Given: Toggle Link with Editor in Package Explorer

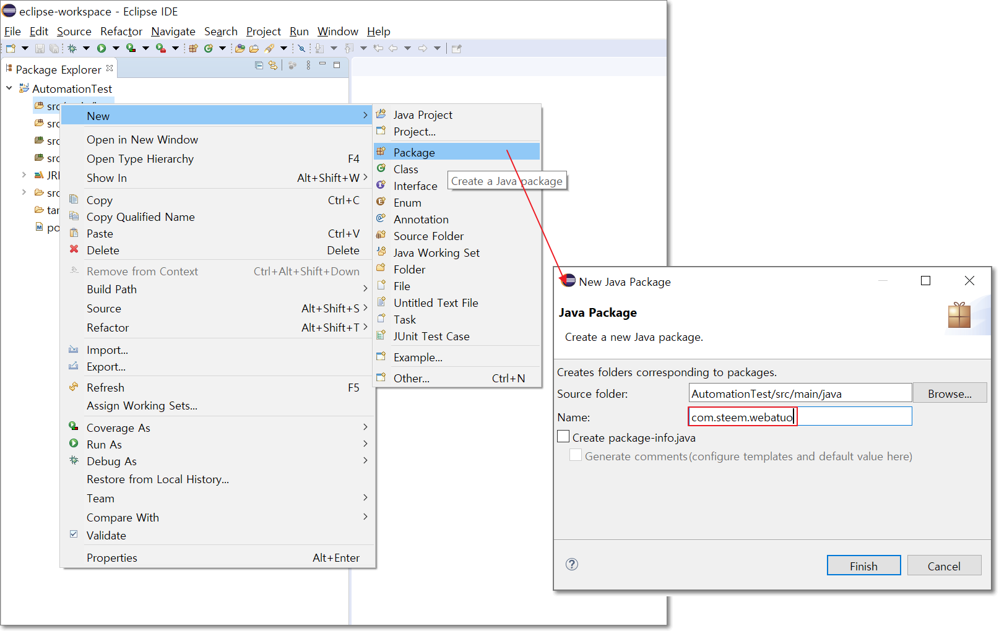Looking at the screenshot, I should click(x=273, y=65).
